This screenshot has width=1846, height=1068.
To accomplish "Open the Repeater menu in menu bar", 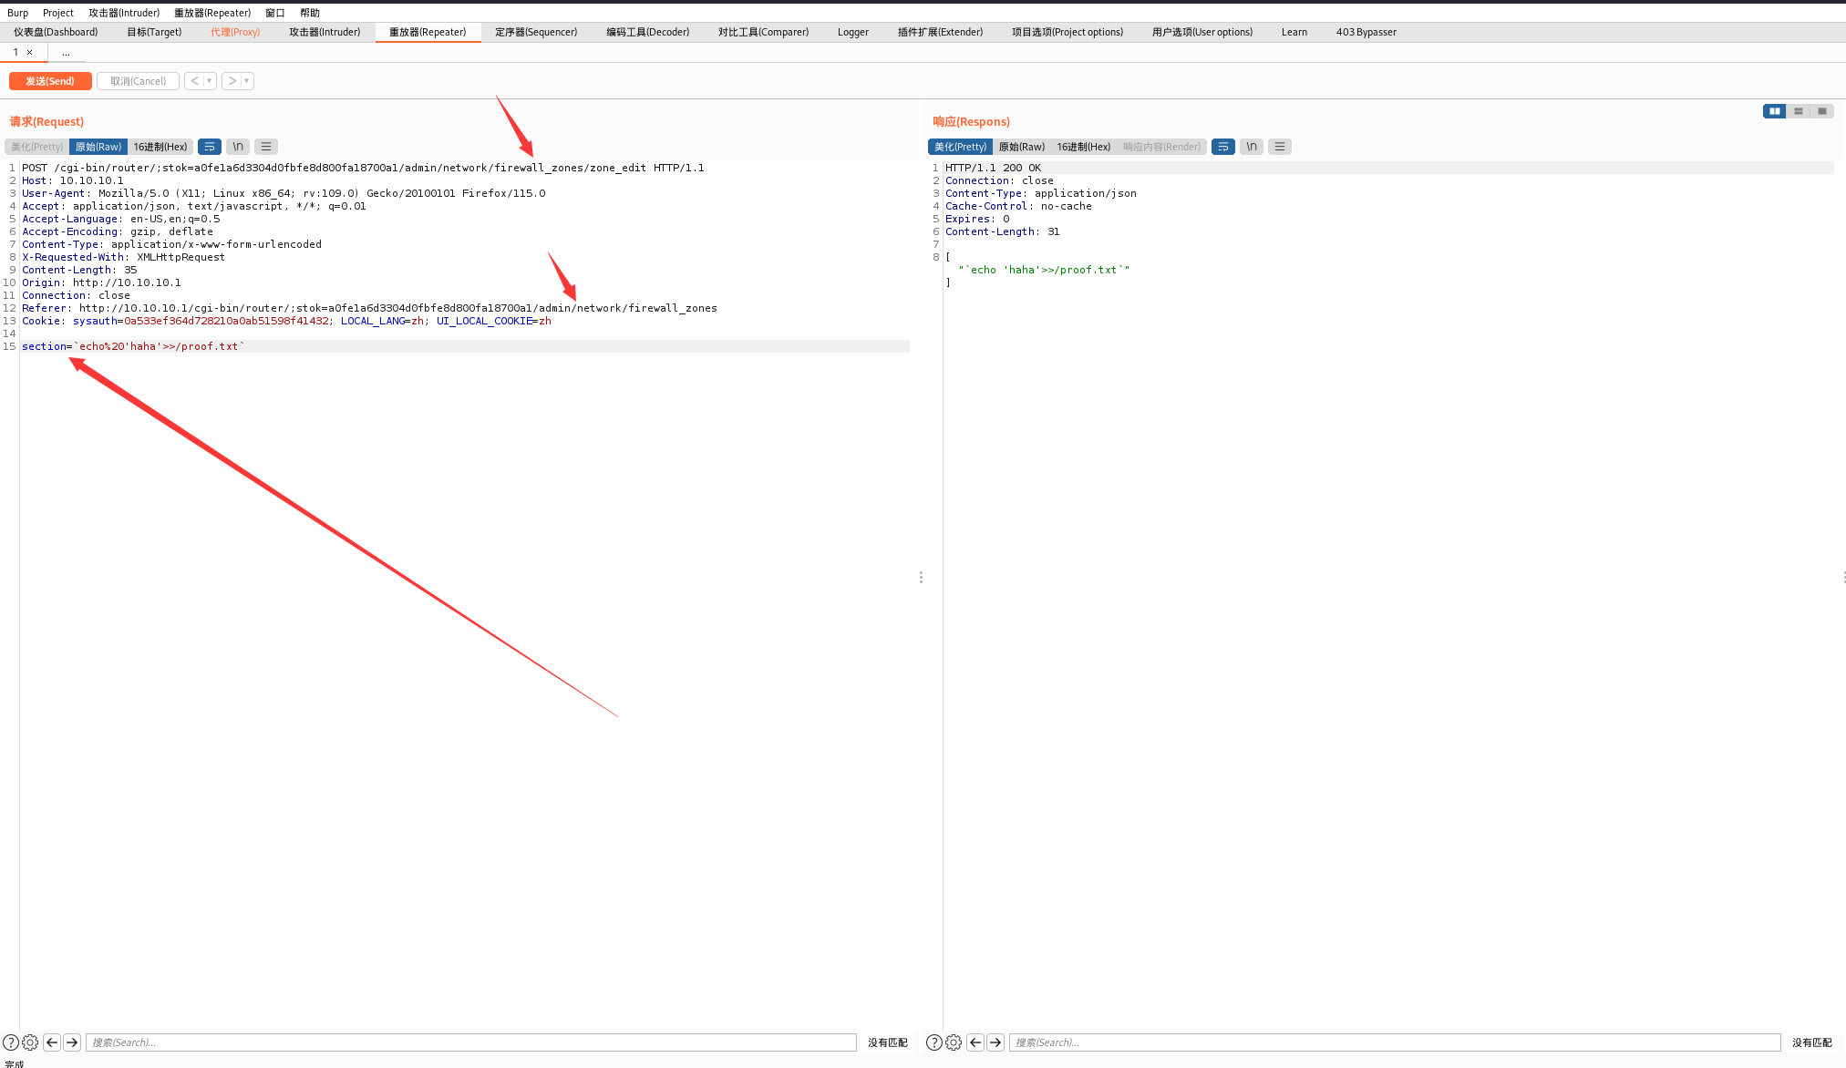I will click(212, 13).
